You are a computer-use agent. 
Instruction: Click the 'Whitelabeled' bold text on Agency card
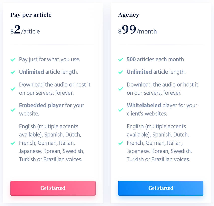click(x=144, y=105)
